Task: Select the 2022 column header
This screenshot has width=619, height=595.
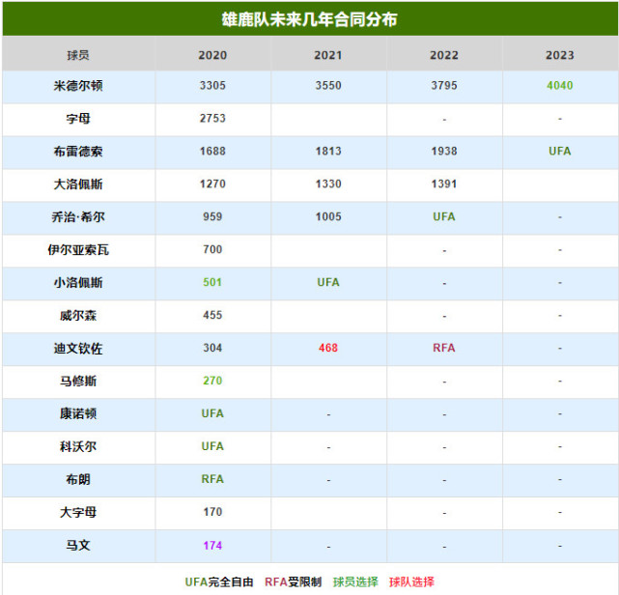Action: point(444,55)
